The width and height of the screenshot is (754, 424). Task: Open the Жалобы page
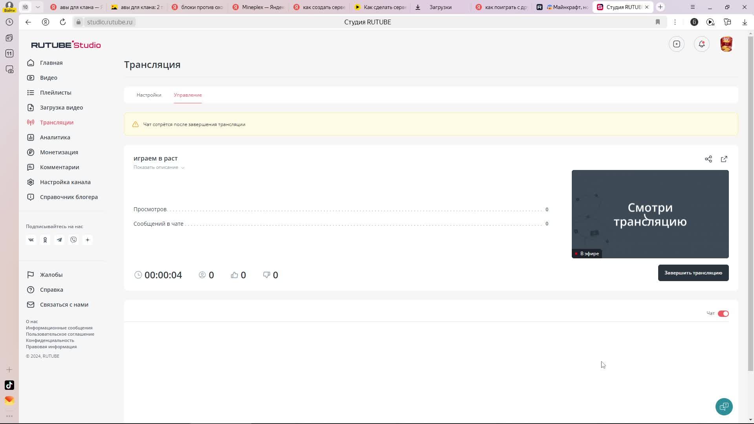(51, 275)
